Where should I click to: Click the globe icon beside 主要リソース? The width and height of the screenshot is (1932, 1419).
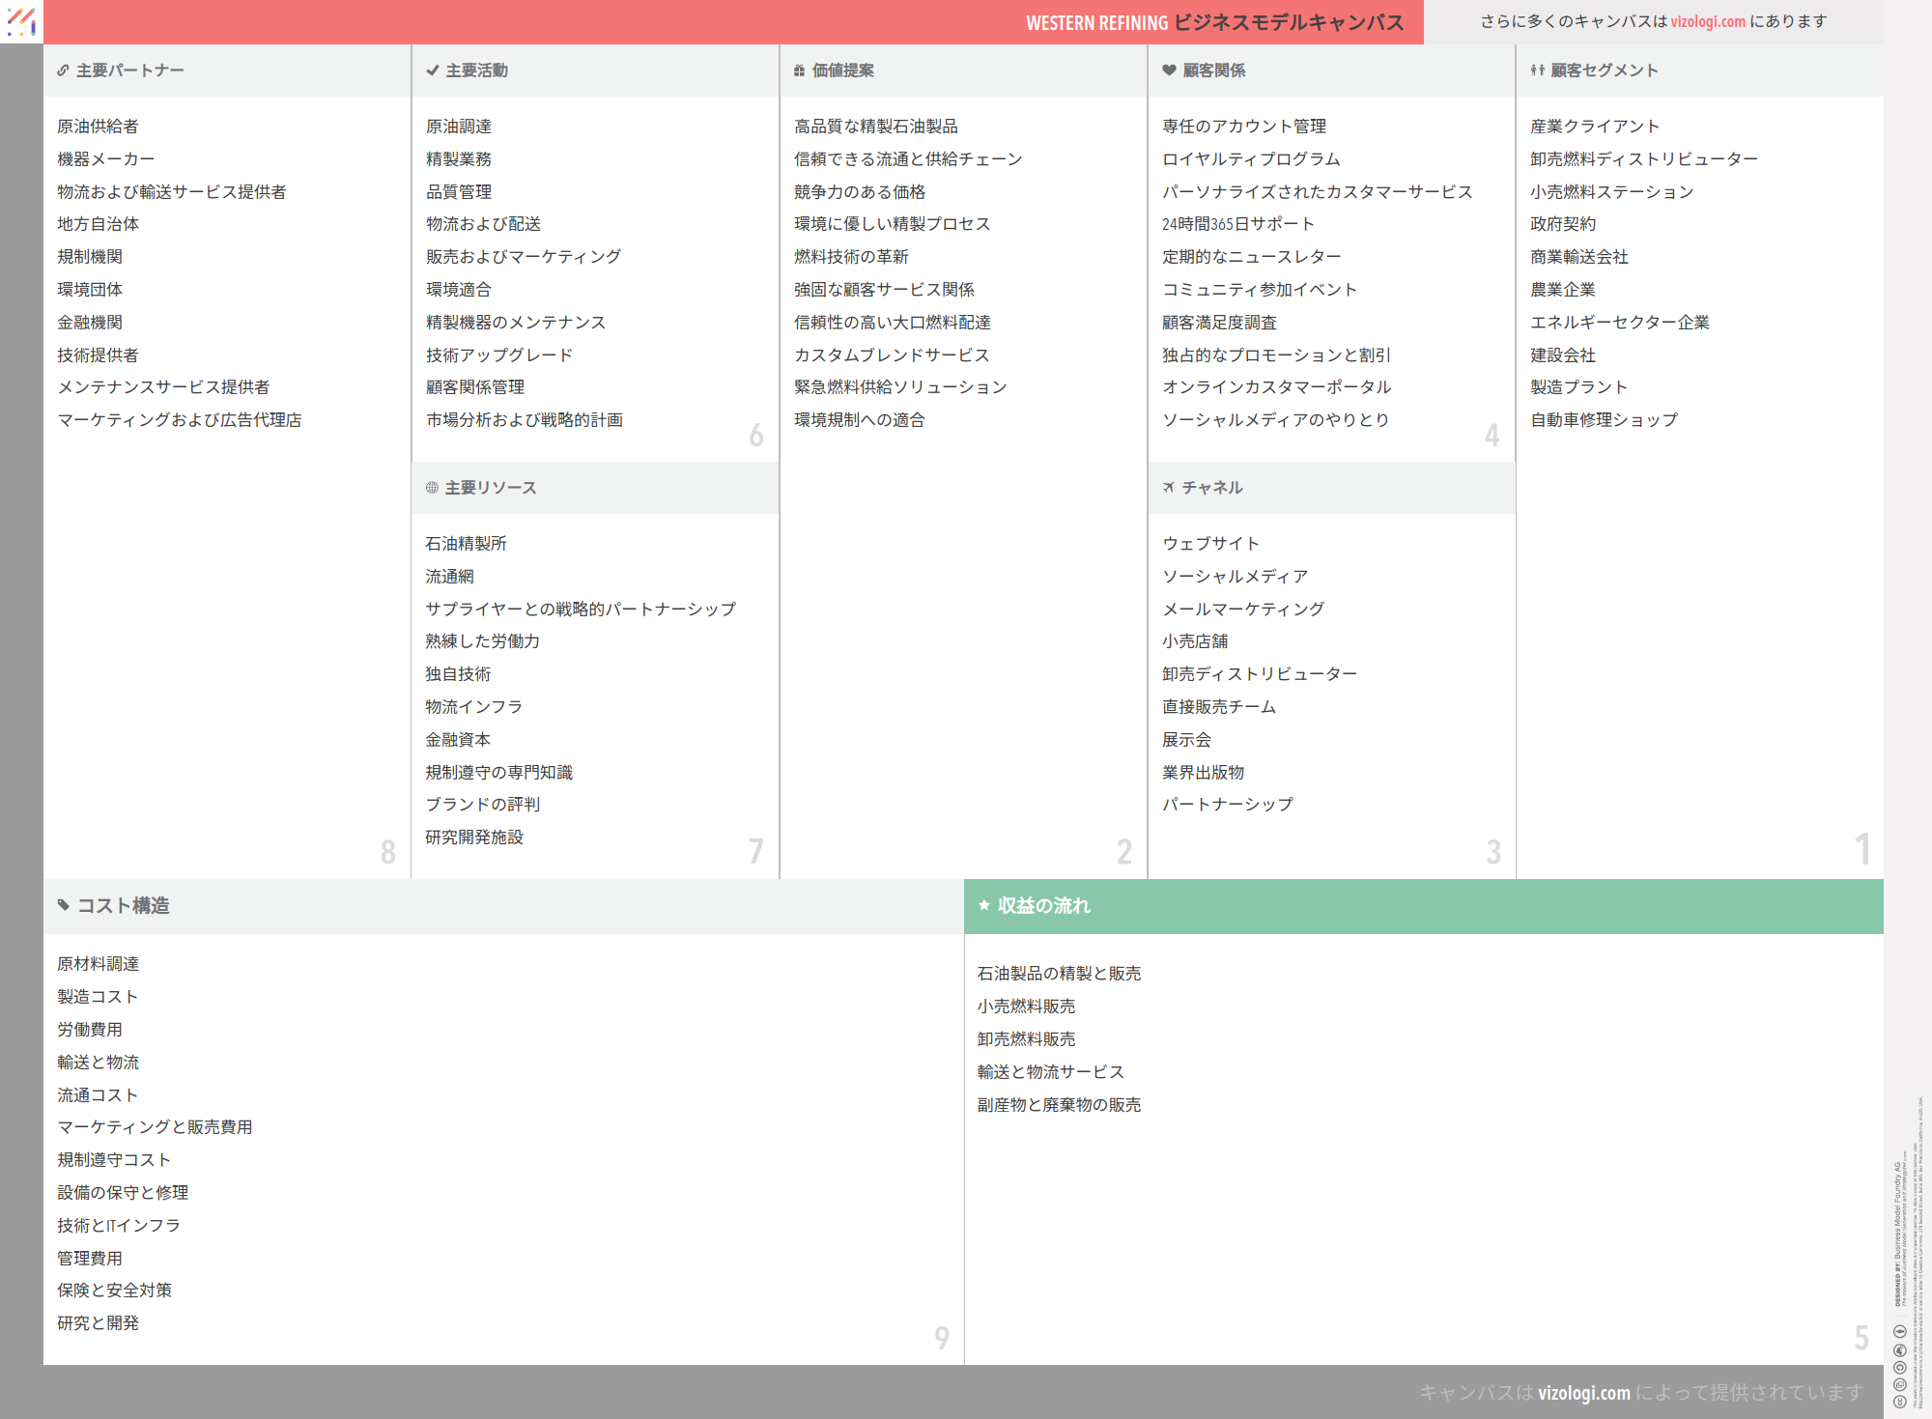[x=432, y=488]
